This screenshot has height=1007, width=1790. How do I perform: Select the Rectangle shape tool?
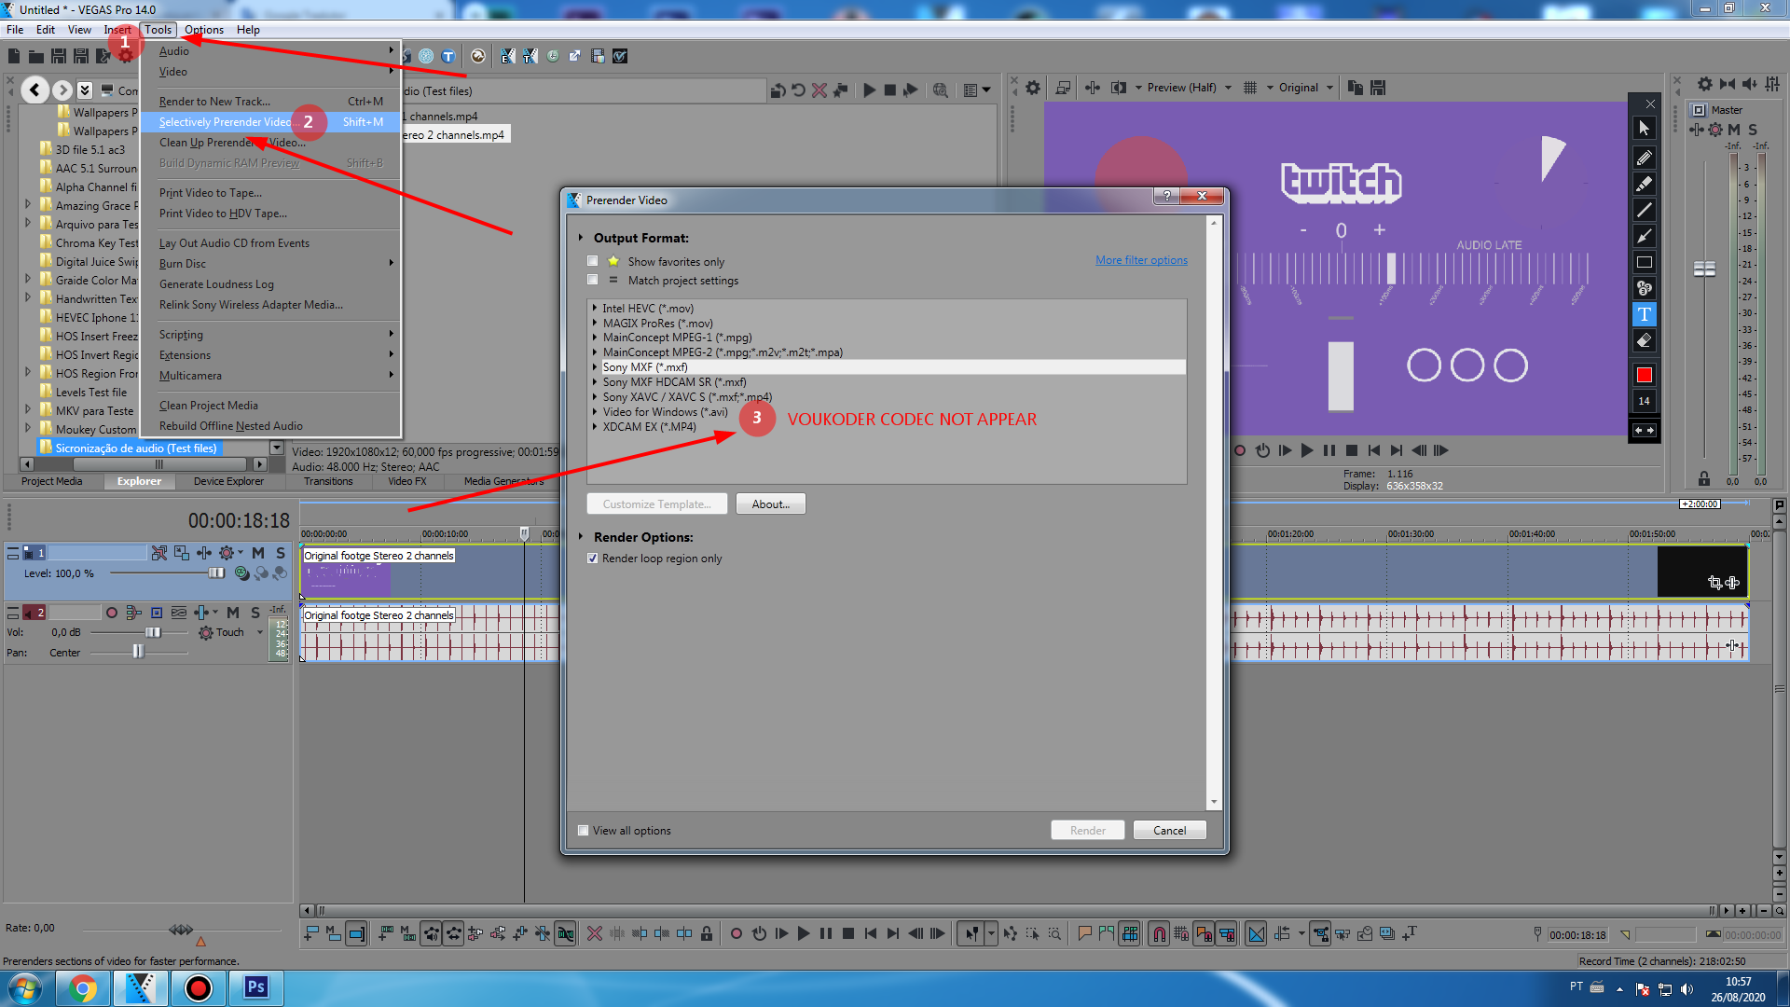click(x=1644, y=262)
